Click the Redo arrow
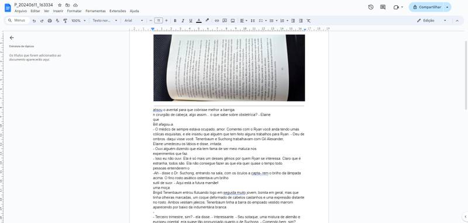 click(x=42, y=20)
